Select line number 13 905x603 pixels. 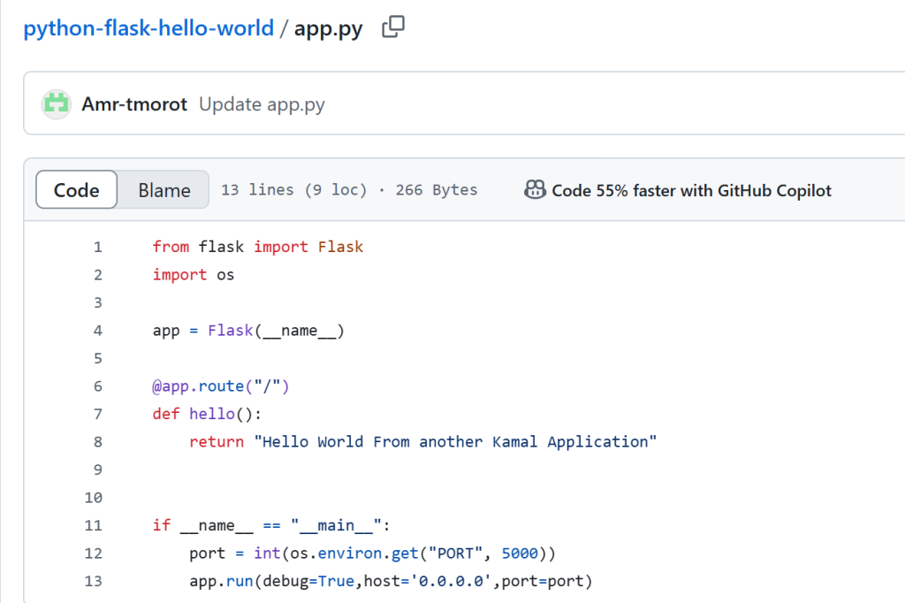94,581
